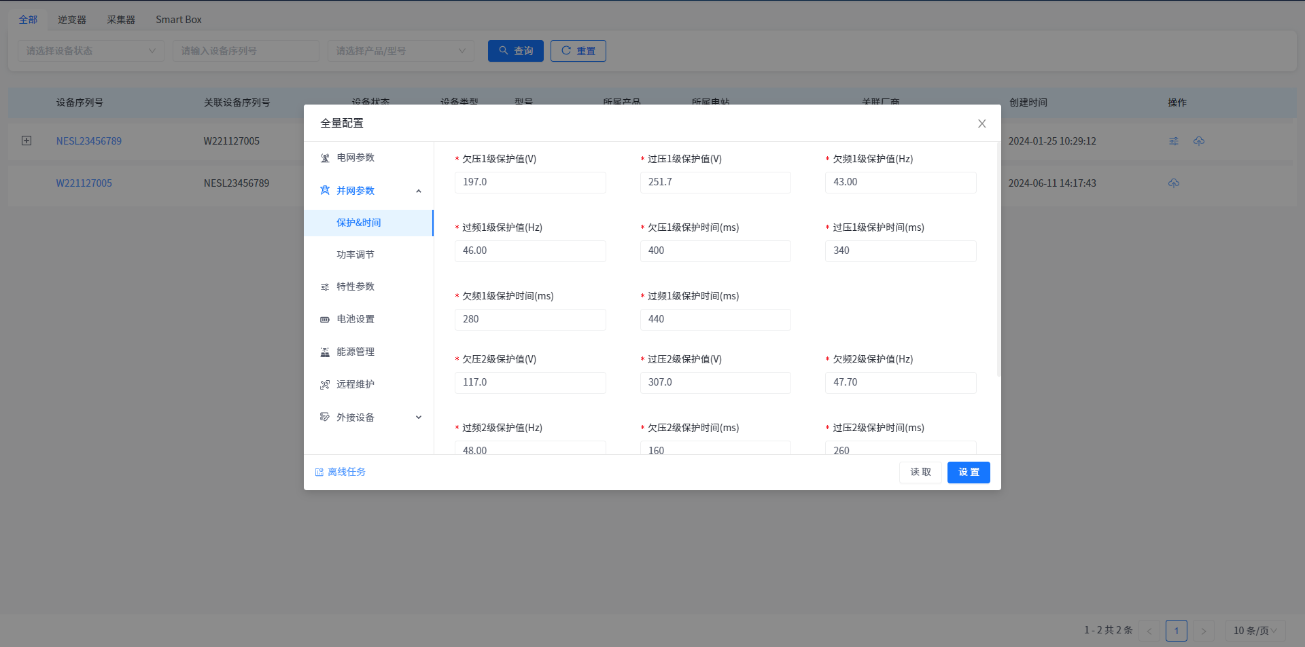The image size is (1305, 647).
Task: Click the cloud upload icon for W221127005 row
Action: (1174, 183)
